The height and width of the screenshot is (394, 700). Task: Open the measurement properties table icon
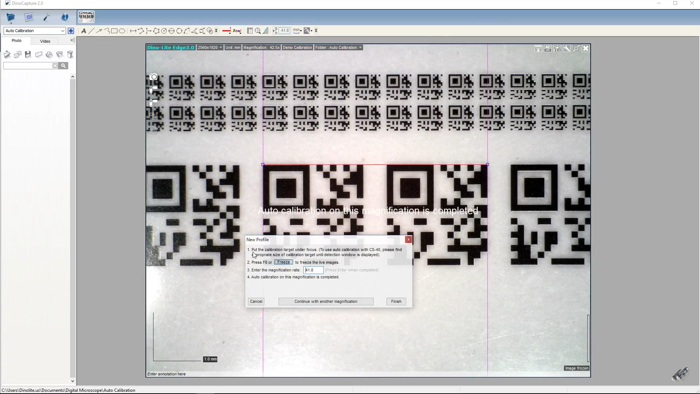point(250,31)
